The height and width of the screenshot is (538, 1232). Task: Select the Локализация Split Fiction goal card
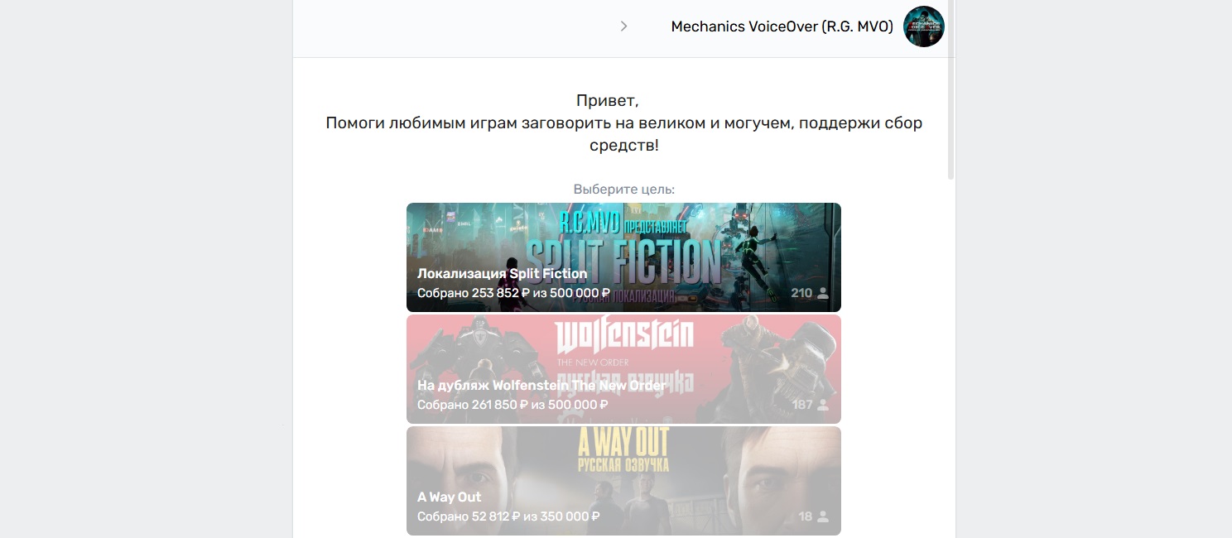(x=623, y=257)
